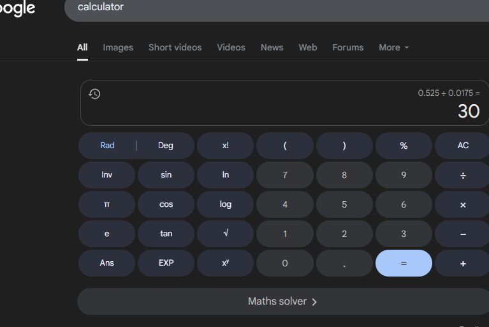Open calculator history icon
The height and width of the screenshot is (327, 489).
click(94, 94)
